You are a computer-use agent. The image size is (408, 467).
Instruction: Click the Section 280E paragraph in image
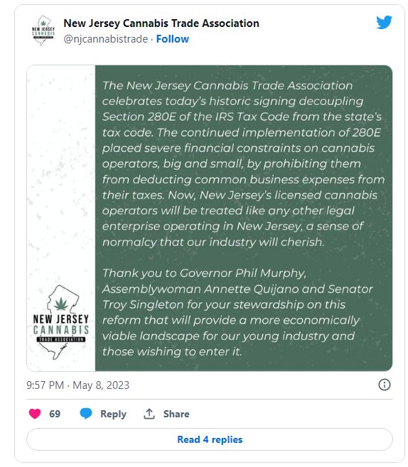pyautogui.click(x=243, y=163)
